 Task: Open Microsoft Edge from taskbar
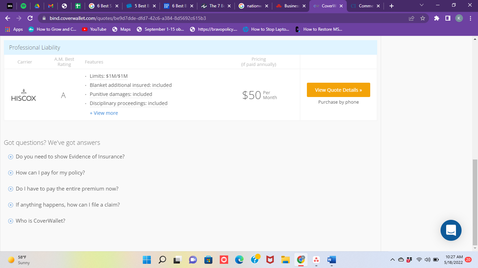click(x=239, y=260)
